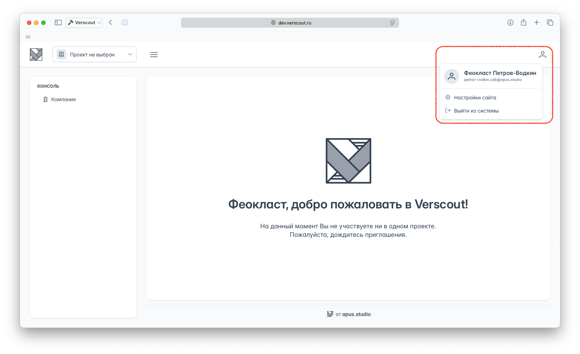Viewport: 580px width, 354px height.
Task: Click the user avatar in dropdown panel
Action: (452, 76)
